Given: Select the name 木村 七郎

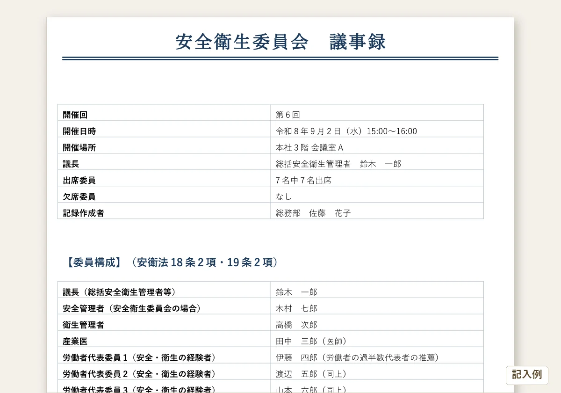Looking at the screenshot, I should point(296,308).
